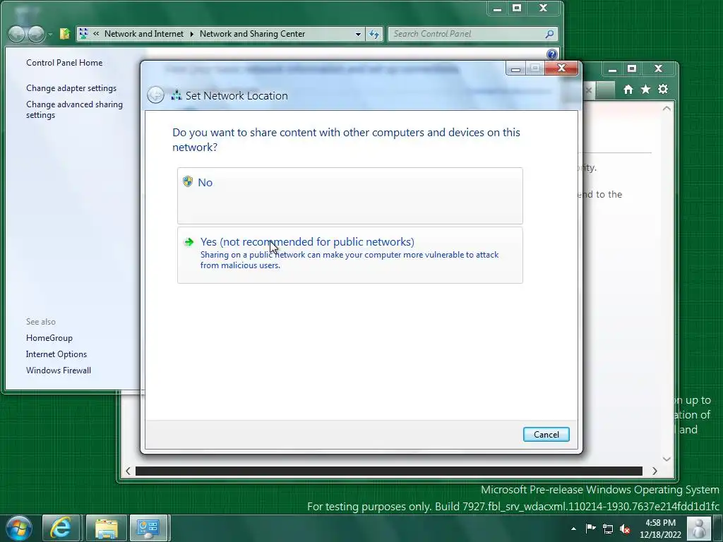Expand the arrow after Network and Internet breadcrumb
723x542 pixels.
pyautogui.click(x=192, y=34)
